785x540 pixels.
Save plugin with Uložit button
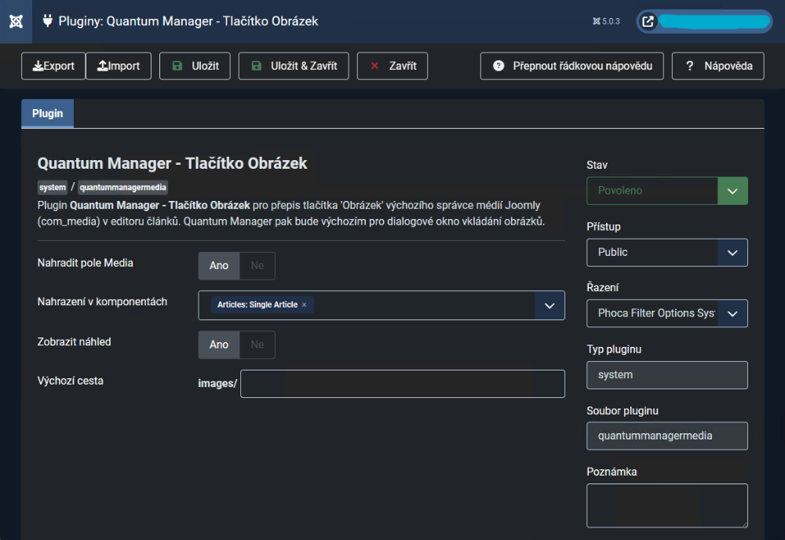tap(195, 66)
